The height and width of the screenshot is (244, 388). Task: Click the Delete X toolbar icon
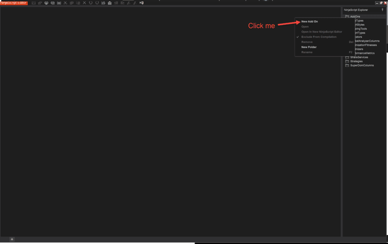84,3
